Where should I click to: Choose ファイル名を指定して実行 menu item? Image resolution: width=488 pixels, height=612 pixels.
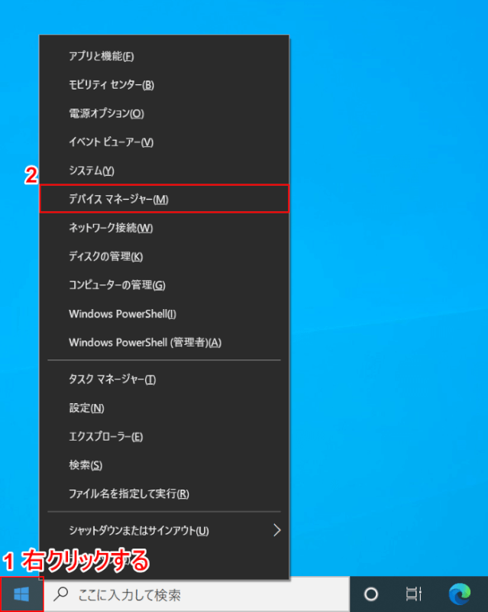128,493
